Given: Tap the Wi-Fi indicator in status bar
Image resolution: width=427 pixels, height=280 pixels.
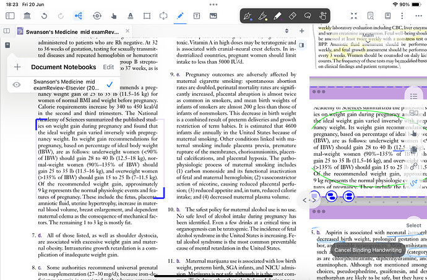Looking at the screenshot, I should 395,4.
